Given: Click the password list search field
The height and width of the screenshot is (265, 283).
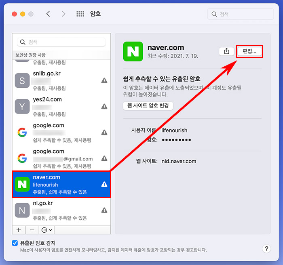Looking at the screenshot, I should click(61, 42).
